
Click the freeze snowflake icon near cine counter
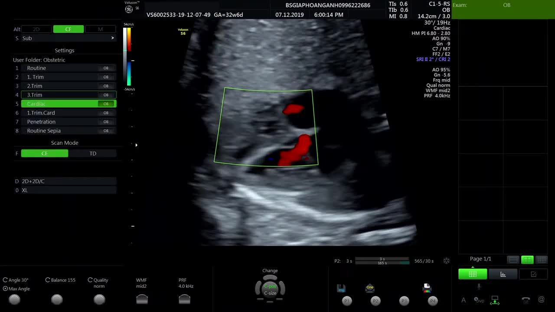pos(446,261)
